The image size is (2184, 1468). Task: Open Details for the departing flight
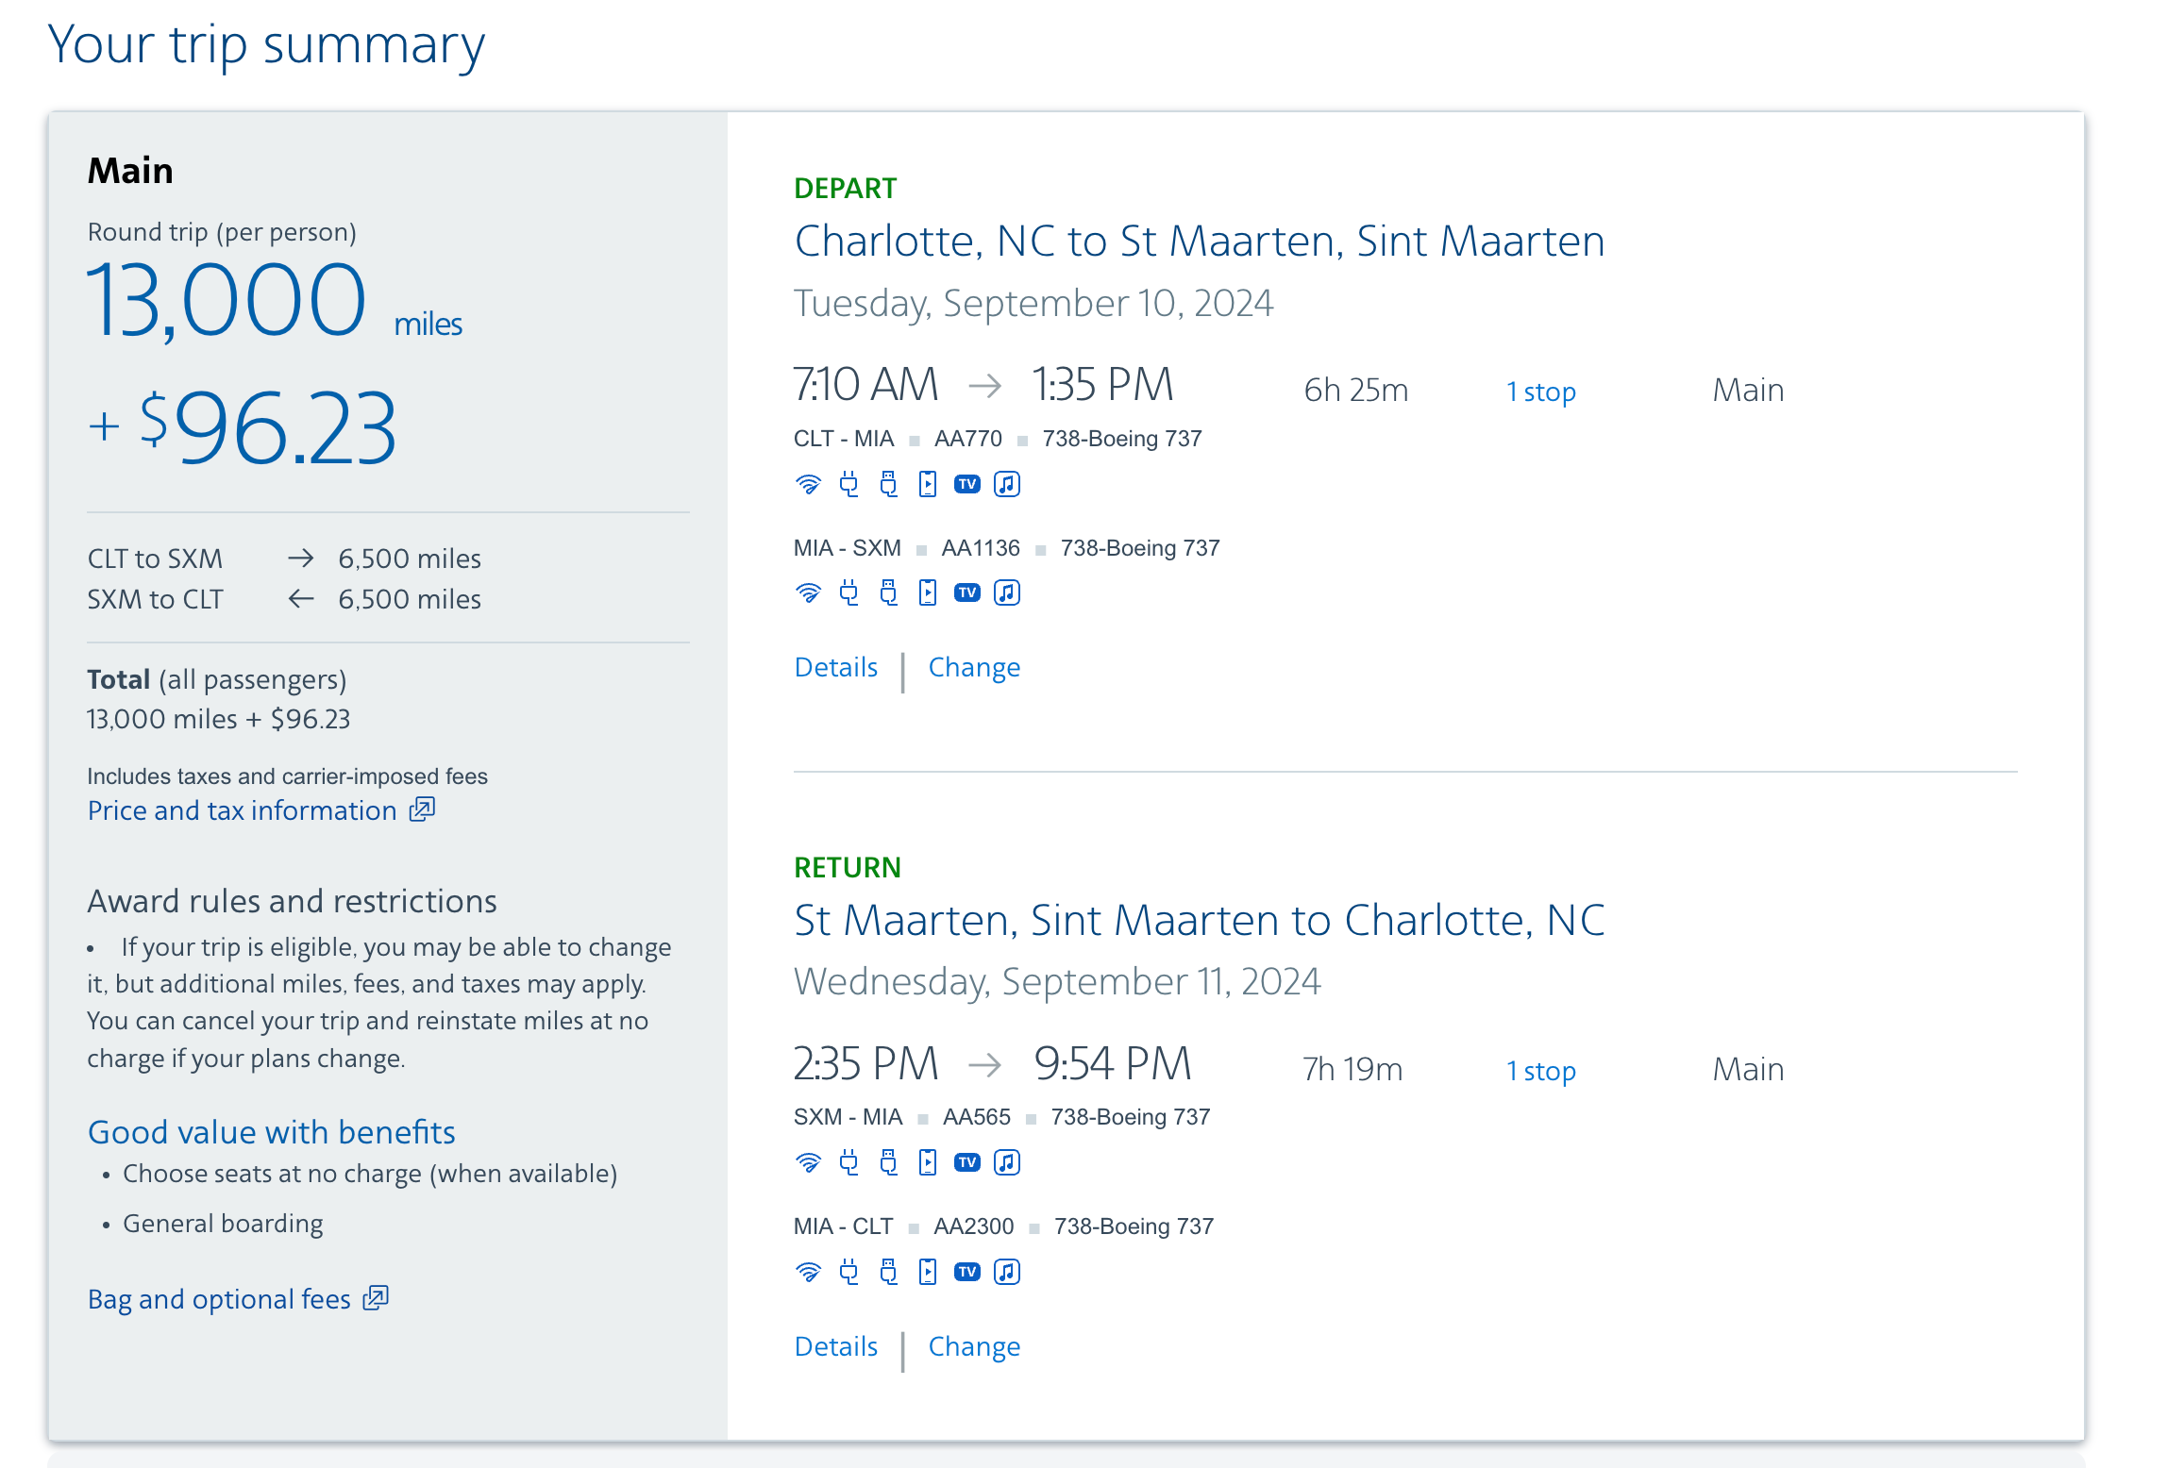click(836, 668)
